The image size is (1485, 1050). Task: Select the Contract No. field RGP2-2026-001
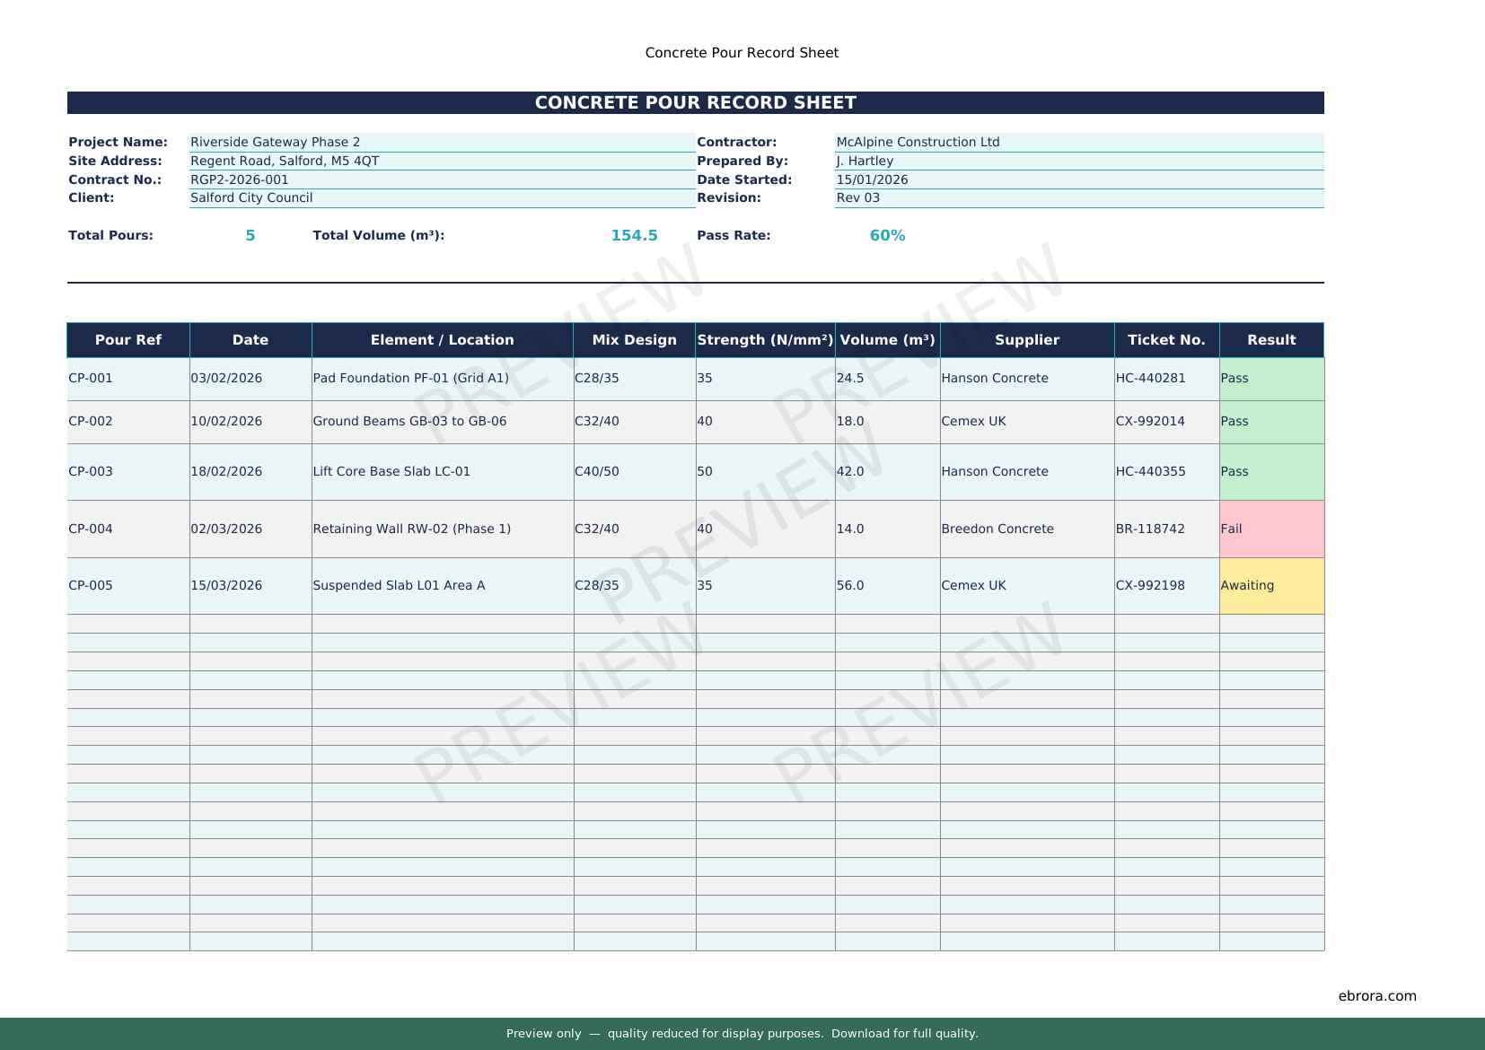[442, 179]
